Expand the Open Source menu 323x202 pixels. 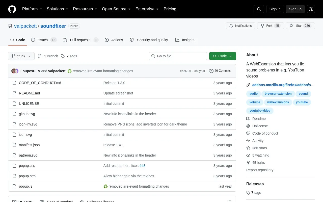[116, 9]
